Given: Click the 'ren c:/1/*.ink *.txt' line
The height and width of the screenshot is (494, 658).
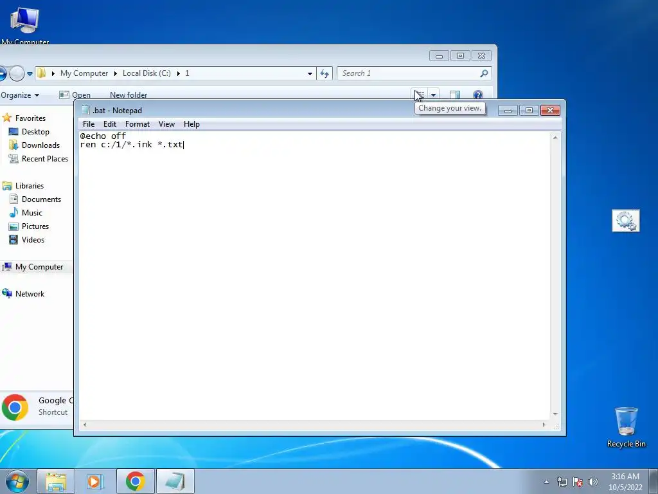Looking at the screenshot, I should 131,145.
